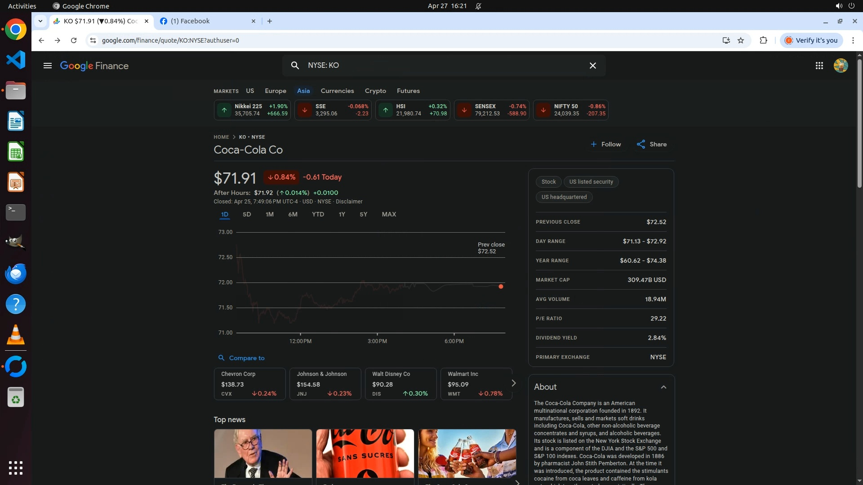Reload the page
The height and width of the screenshot is (485, 863).
(74, 40)
